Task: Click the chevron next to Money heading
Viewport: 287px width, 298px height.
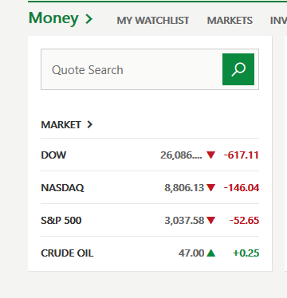Action: [89, 19]
